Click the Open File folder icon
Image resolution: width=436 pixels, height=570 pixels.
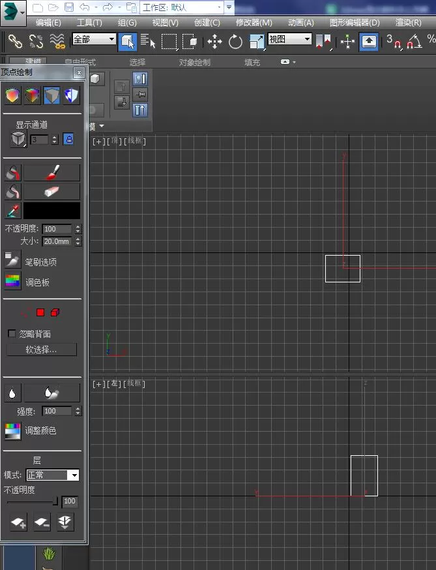(x=53, y=7)
